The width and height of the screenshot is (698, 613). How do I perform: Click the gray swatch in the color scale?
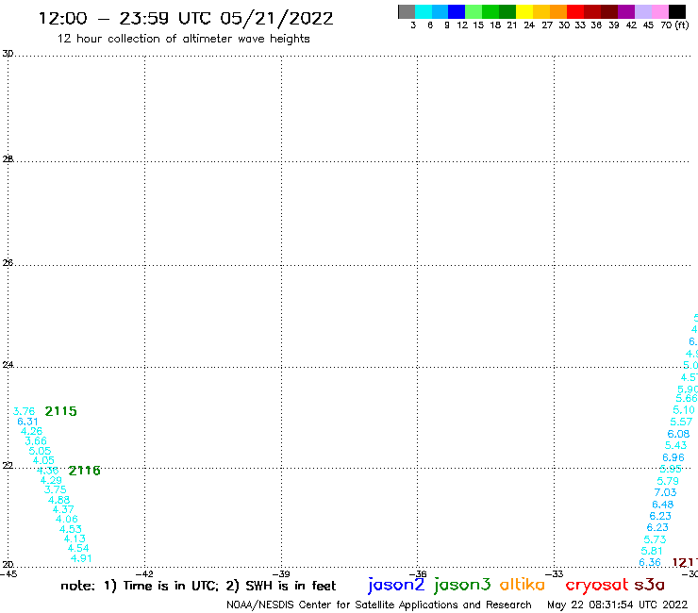point(407,11)
